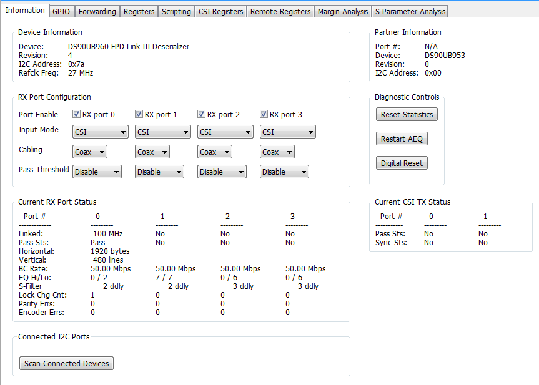Uncheck the RX port 2 enable checkbox
The height and width of the screenshot is (385, 539).
202,114
